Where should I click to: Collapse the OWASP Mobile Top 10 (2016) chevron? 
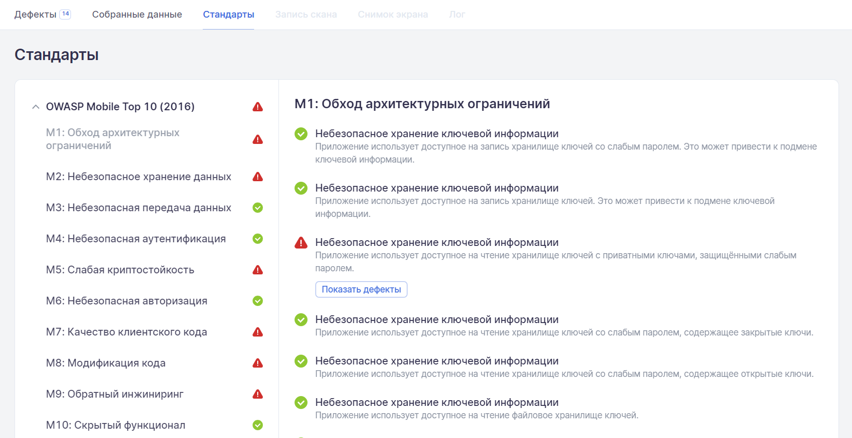[x=36, y=107]
